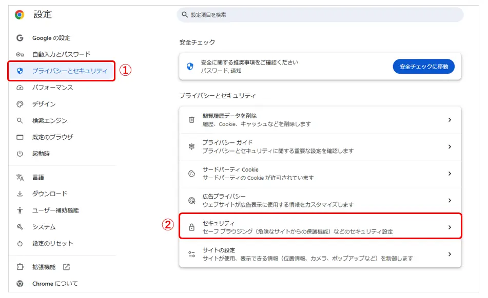Click the trash icon for 閲覧履歴データを削除
Screen dimensions: 488x298
tap(191, 120)
